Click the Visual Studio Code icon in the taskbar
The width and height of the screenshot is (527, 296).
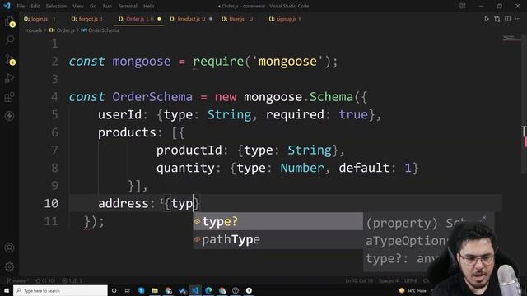[195, 290]
